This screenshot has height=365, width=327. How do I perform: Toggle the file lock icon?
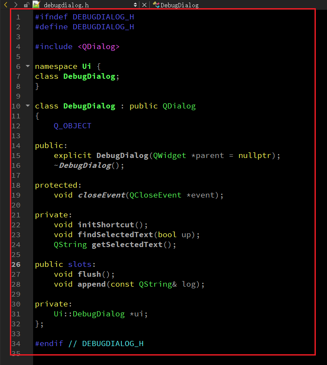tap(27, 5)
